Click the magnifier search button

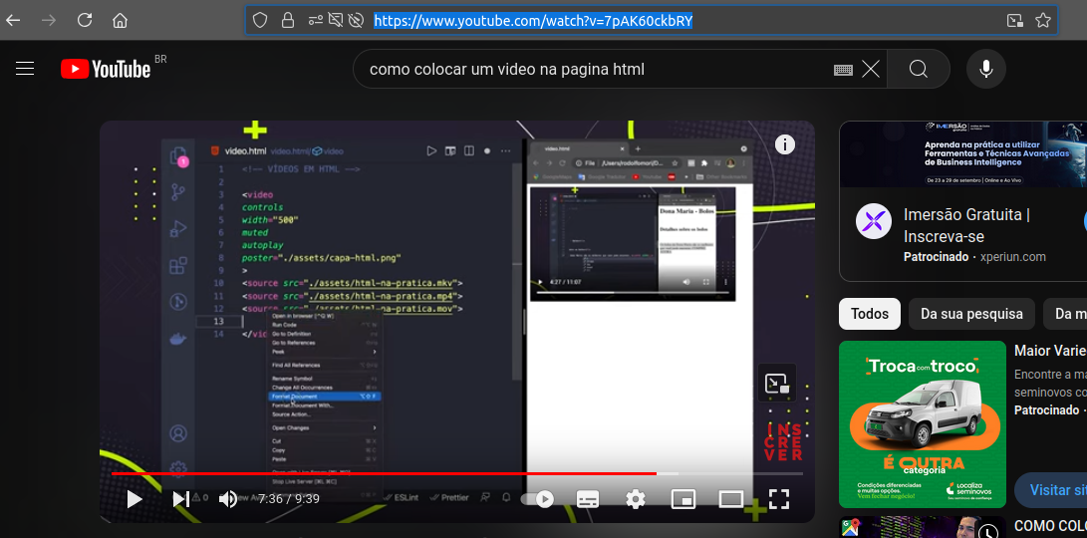click(919, 69)
